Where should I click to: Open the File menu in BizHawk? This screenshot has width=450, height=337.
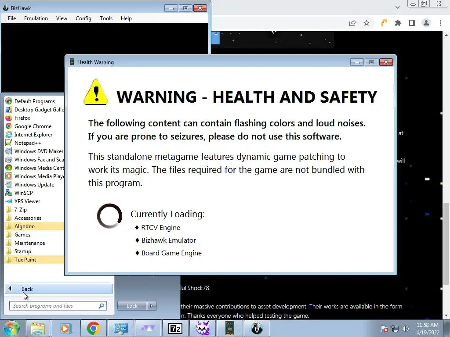pos(12,18)
